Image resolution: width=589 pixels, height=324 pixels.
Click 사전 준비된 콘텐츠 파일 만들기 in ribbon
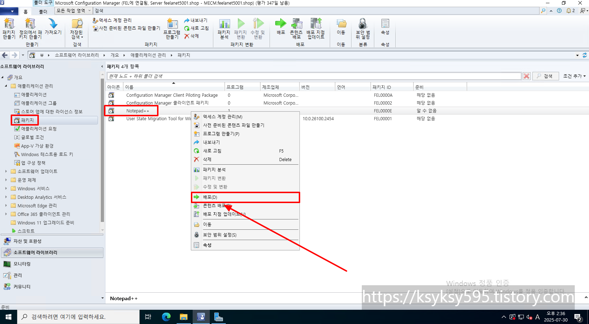tap(126, 28)
